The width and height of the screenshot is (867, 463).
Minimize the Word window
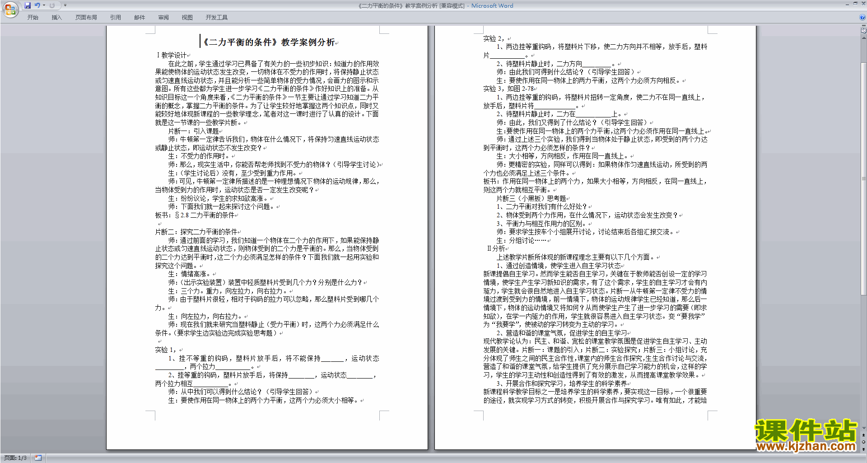pos(847,4)
